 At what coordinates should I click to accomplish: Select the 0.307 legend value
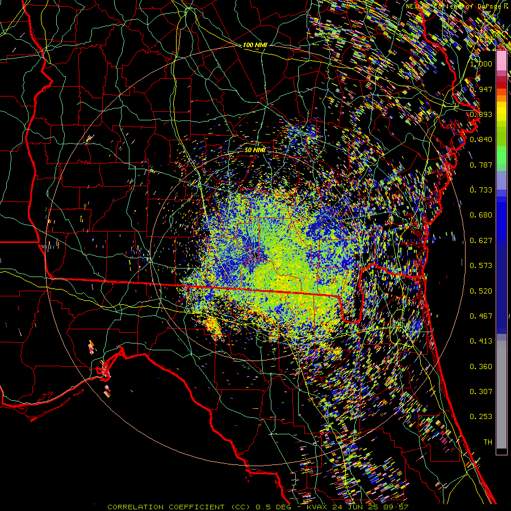tap(481, 392)
